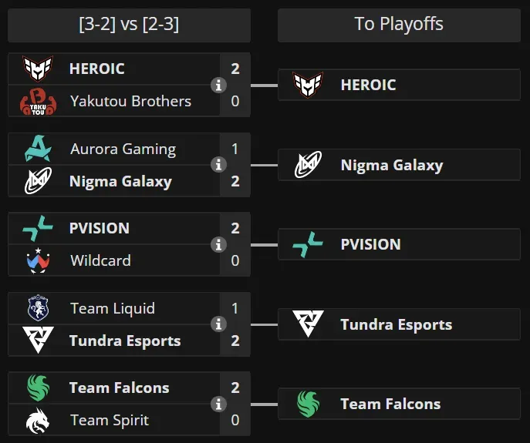The image size is (530, 443).
Task: Show match details for Aurora vs Nigma Galaxy
Action: [x=219, y=165]
